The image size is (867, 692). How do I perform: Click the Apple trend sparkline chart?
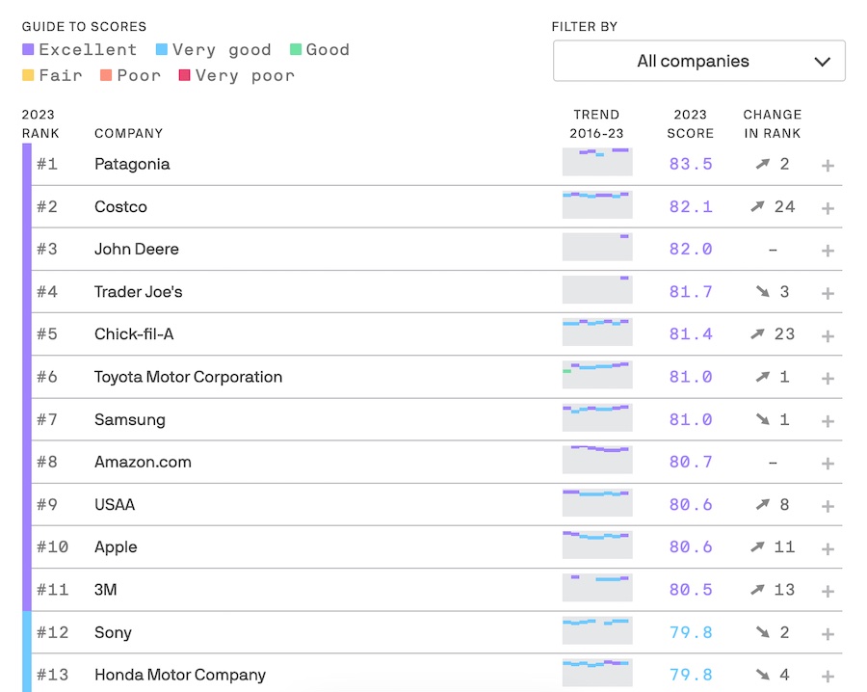click(x=597, y=546)
